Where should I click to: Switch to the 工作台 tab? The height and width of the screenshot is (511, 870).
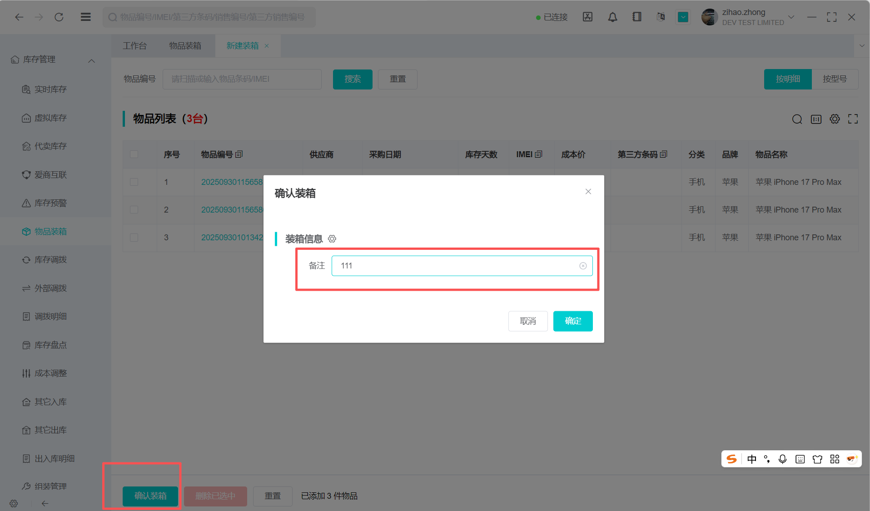134,46
